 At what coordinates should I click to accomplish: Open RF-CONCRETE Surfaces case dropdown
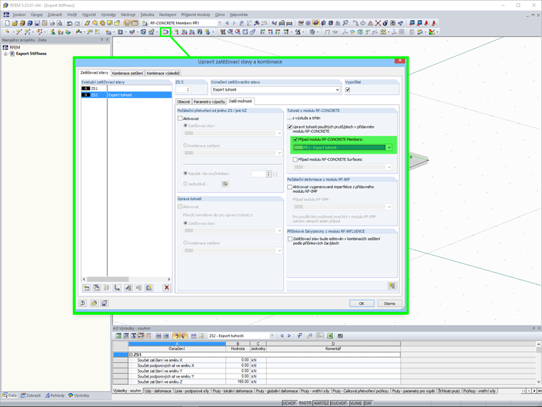click(x=389, y=167)
